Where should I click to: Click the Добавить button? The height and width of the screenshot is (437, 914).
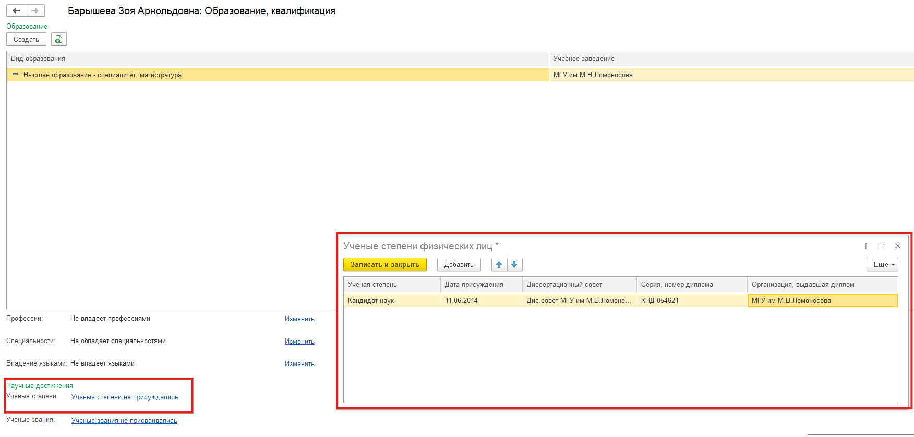459,264
